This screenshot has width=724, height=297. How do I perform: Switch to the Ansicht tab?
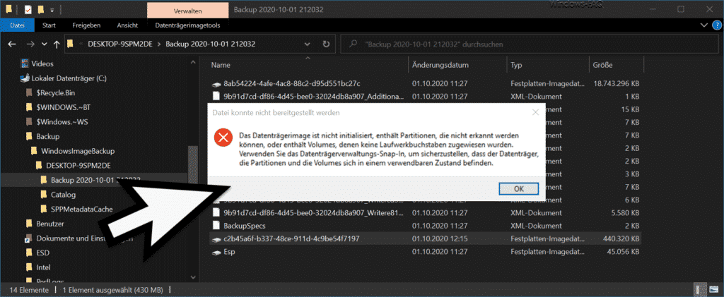pos(127,25)
